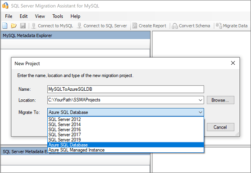
Task: Open the Help menu
Action: click(x=75, y=16)
